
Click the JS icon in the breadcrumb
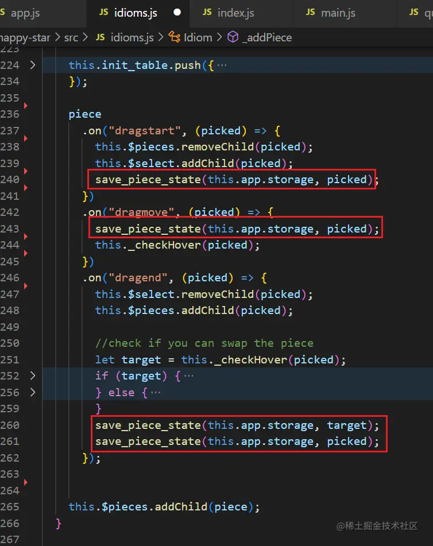pyautogui.click(x=100, y=37)
